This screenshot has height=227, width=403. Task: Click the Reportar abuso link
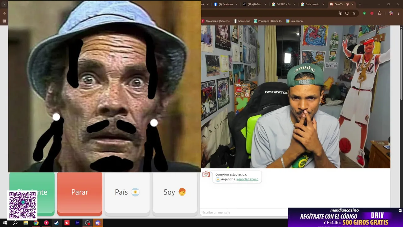click(247, 179)
